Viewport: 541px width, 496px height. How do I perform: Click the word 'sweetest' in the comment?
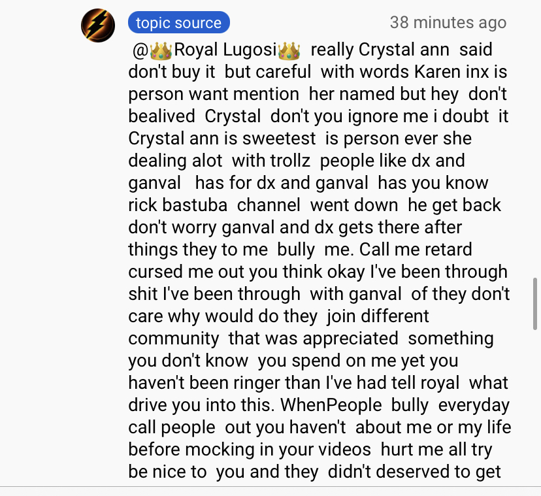(279, 139)
